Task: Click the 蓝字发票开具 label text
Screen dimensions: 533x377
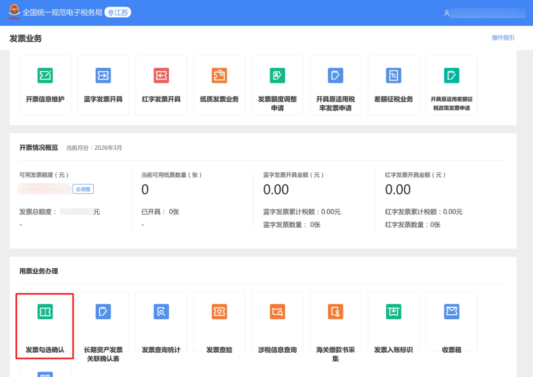Action: click(103, 99)
